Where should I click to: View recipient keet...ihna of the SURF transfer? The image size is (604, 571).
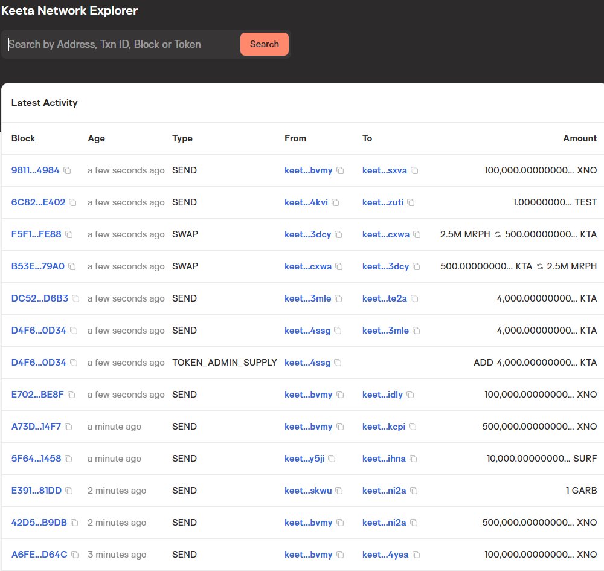click(x=385, y=459)
